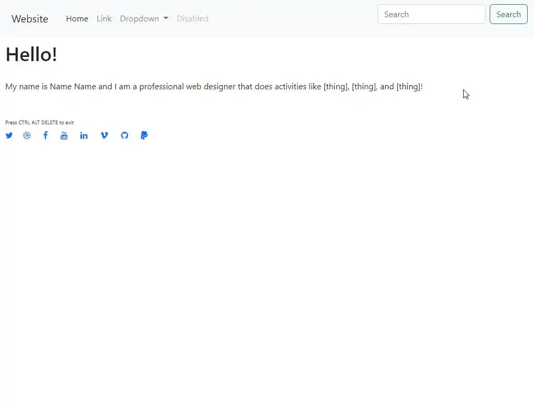Click the PayPal icon

[x=144, y=135]
